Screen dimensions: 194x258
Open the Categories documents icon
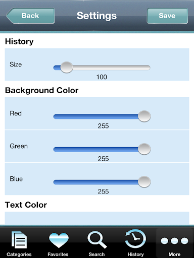[19, 240]
